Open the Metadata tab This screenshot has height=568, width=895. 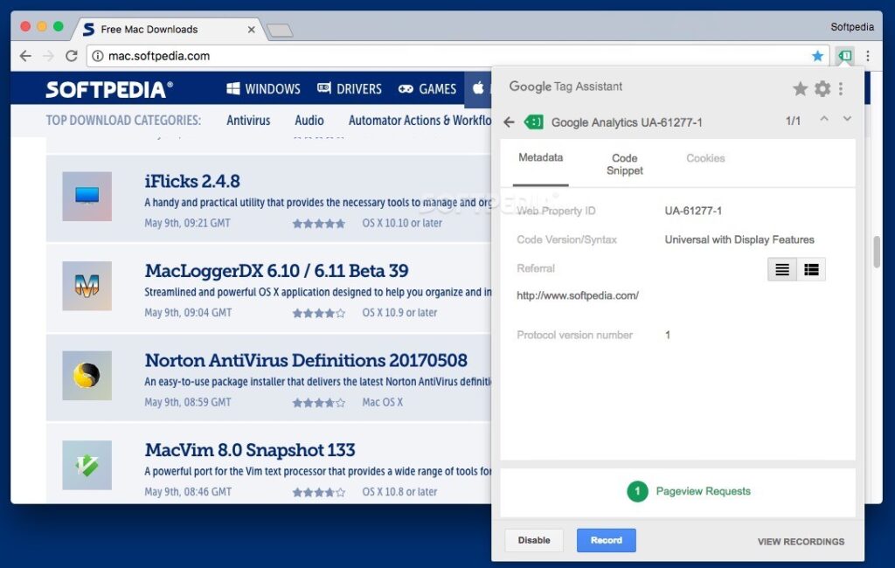[540, 157]
